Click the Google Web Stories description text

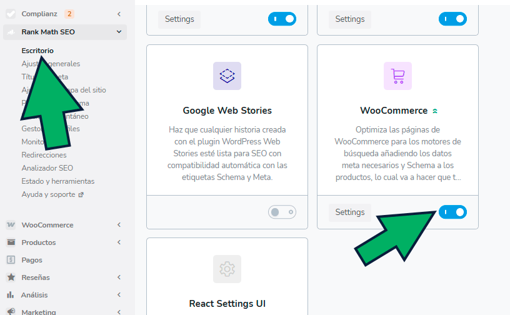pyautogui.click(x=227, y=153)
